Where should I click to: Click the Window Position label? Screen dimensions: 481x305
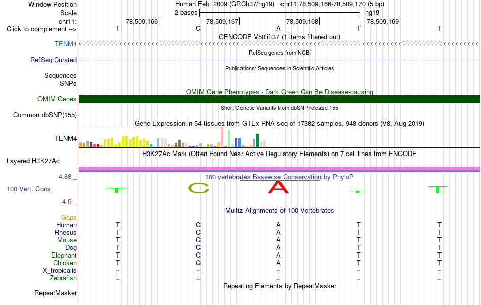click(53, 4)
